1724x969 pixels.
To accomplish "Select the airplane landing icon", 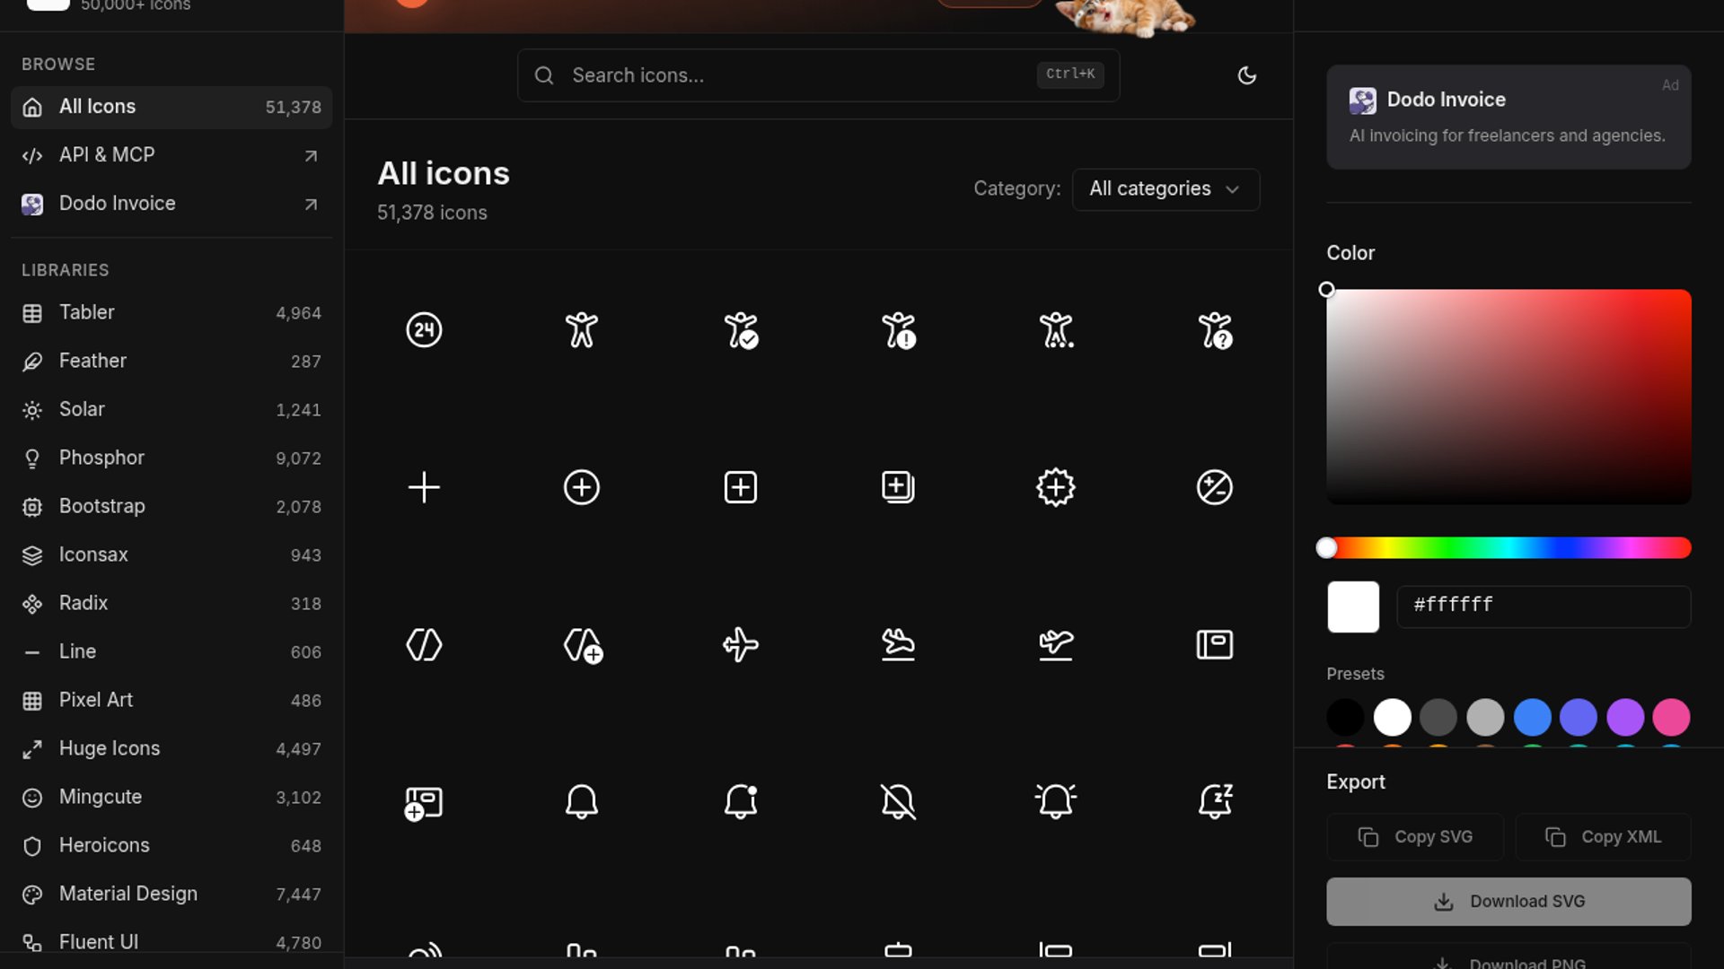I will [x=898, y=644].
